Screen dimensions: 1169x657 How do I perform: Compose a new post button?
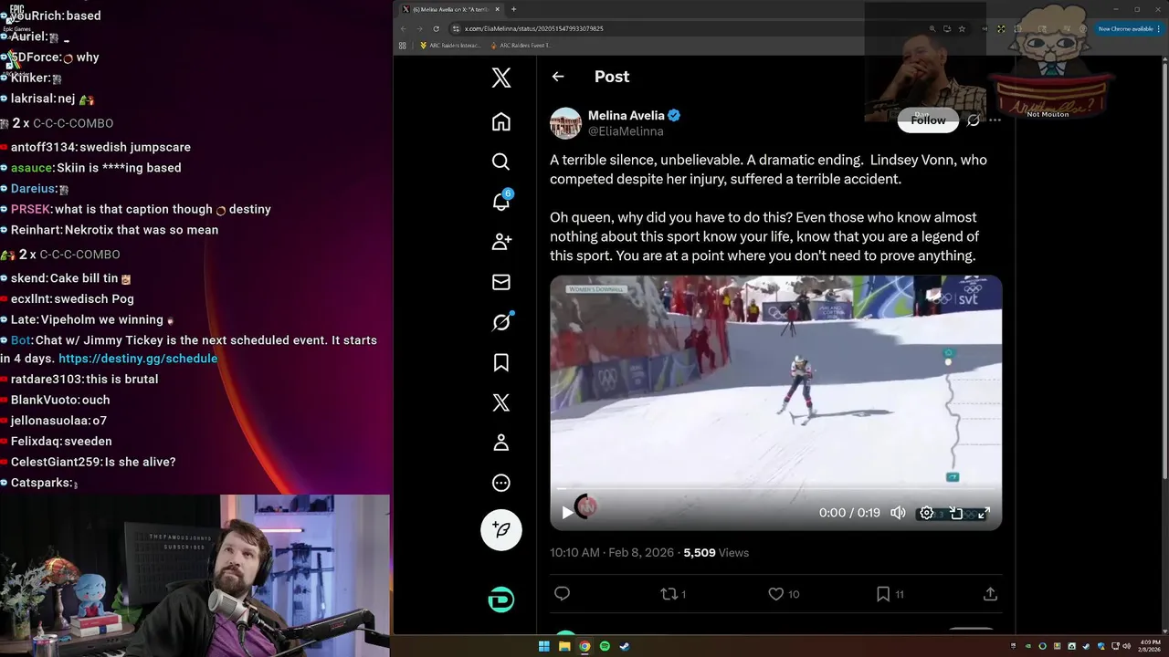(501, 529)
